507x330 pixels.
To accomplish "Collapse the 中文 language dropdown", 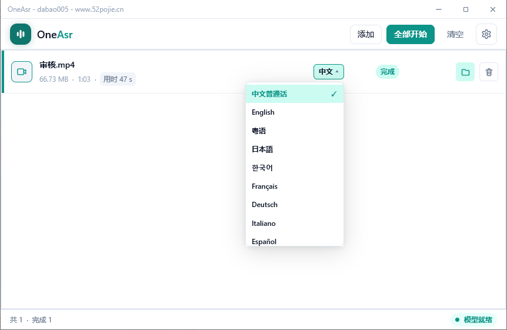I will 329,72.
